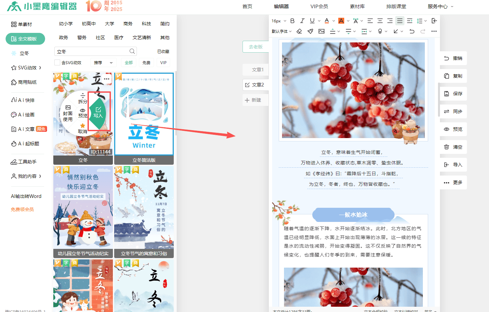Expand the 推荐 sort dropdown
The height and width of the screenshot is (312, 489).
(103, 62)
